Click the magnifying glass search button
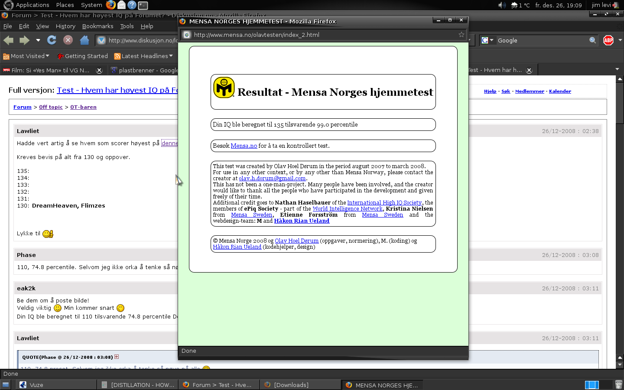This screenshot has height=390, width=624. pos(593,40)
